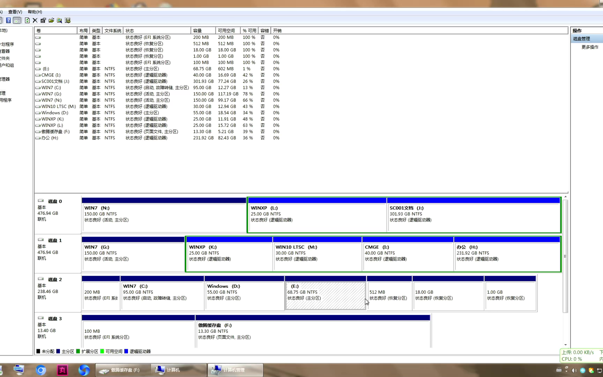Image resolution: width=603 pixels, height=377 pixels.
Task: Open Properties via the toolbar icon
Action: coord(43,20)
